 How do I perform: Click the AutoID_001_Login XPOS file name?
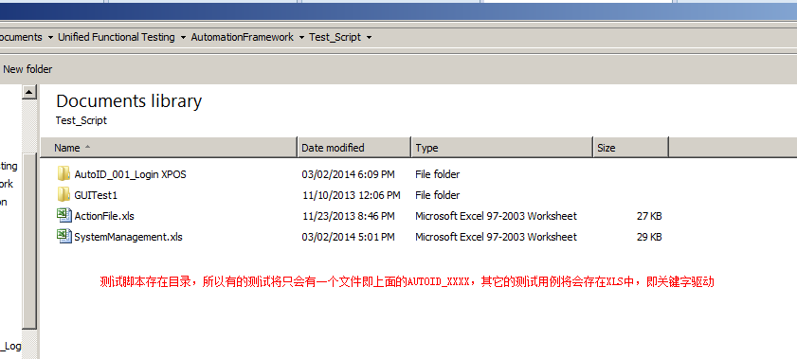pos(130,174)
